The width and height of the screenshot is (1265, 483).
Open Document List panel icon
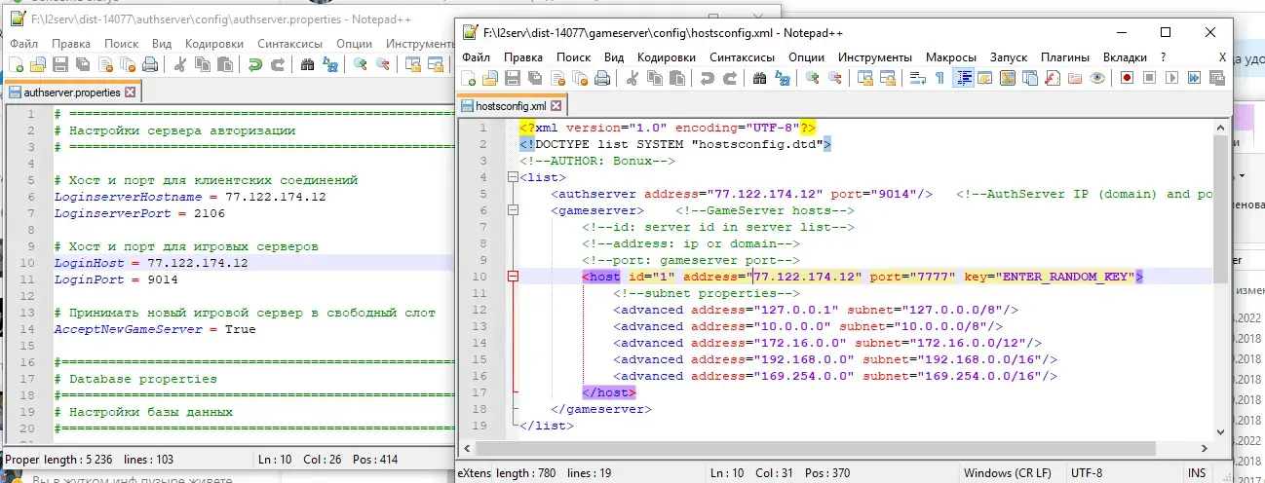pos(1030,78)
